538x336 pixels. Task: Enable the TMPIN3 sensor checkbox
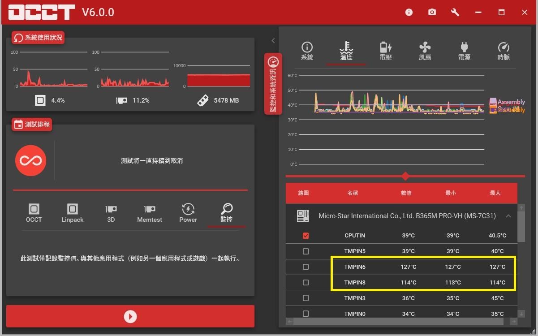[x=306, y=298]
